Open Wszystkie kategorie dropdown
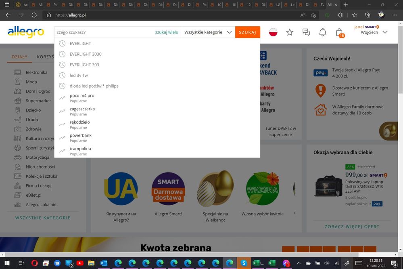This screenshot has width=403, height=269. [208, 32]
